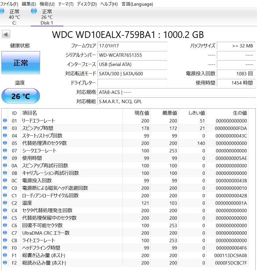Click status orb of キャリブレーション再試行回数 row
The width and height of the screenshot is (257, 270).
[5, 173]
